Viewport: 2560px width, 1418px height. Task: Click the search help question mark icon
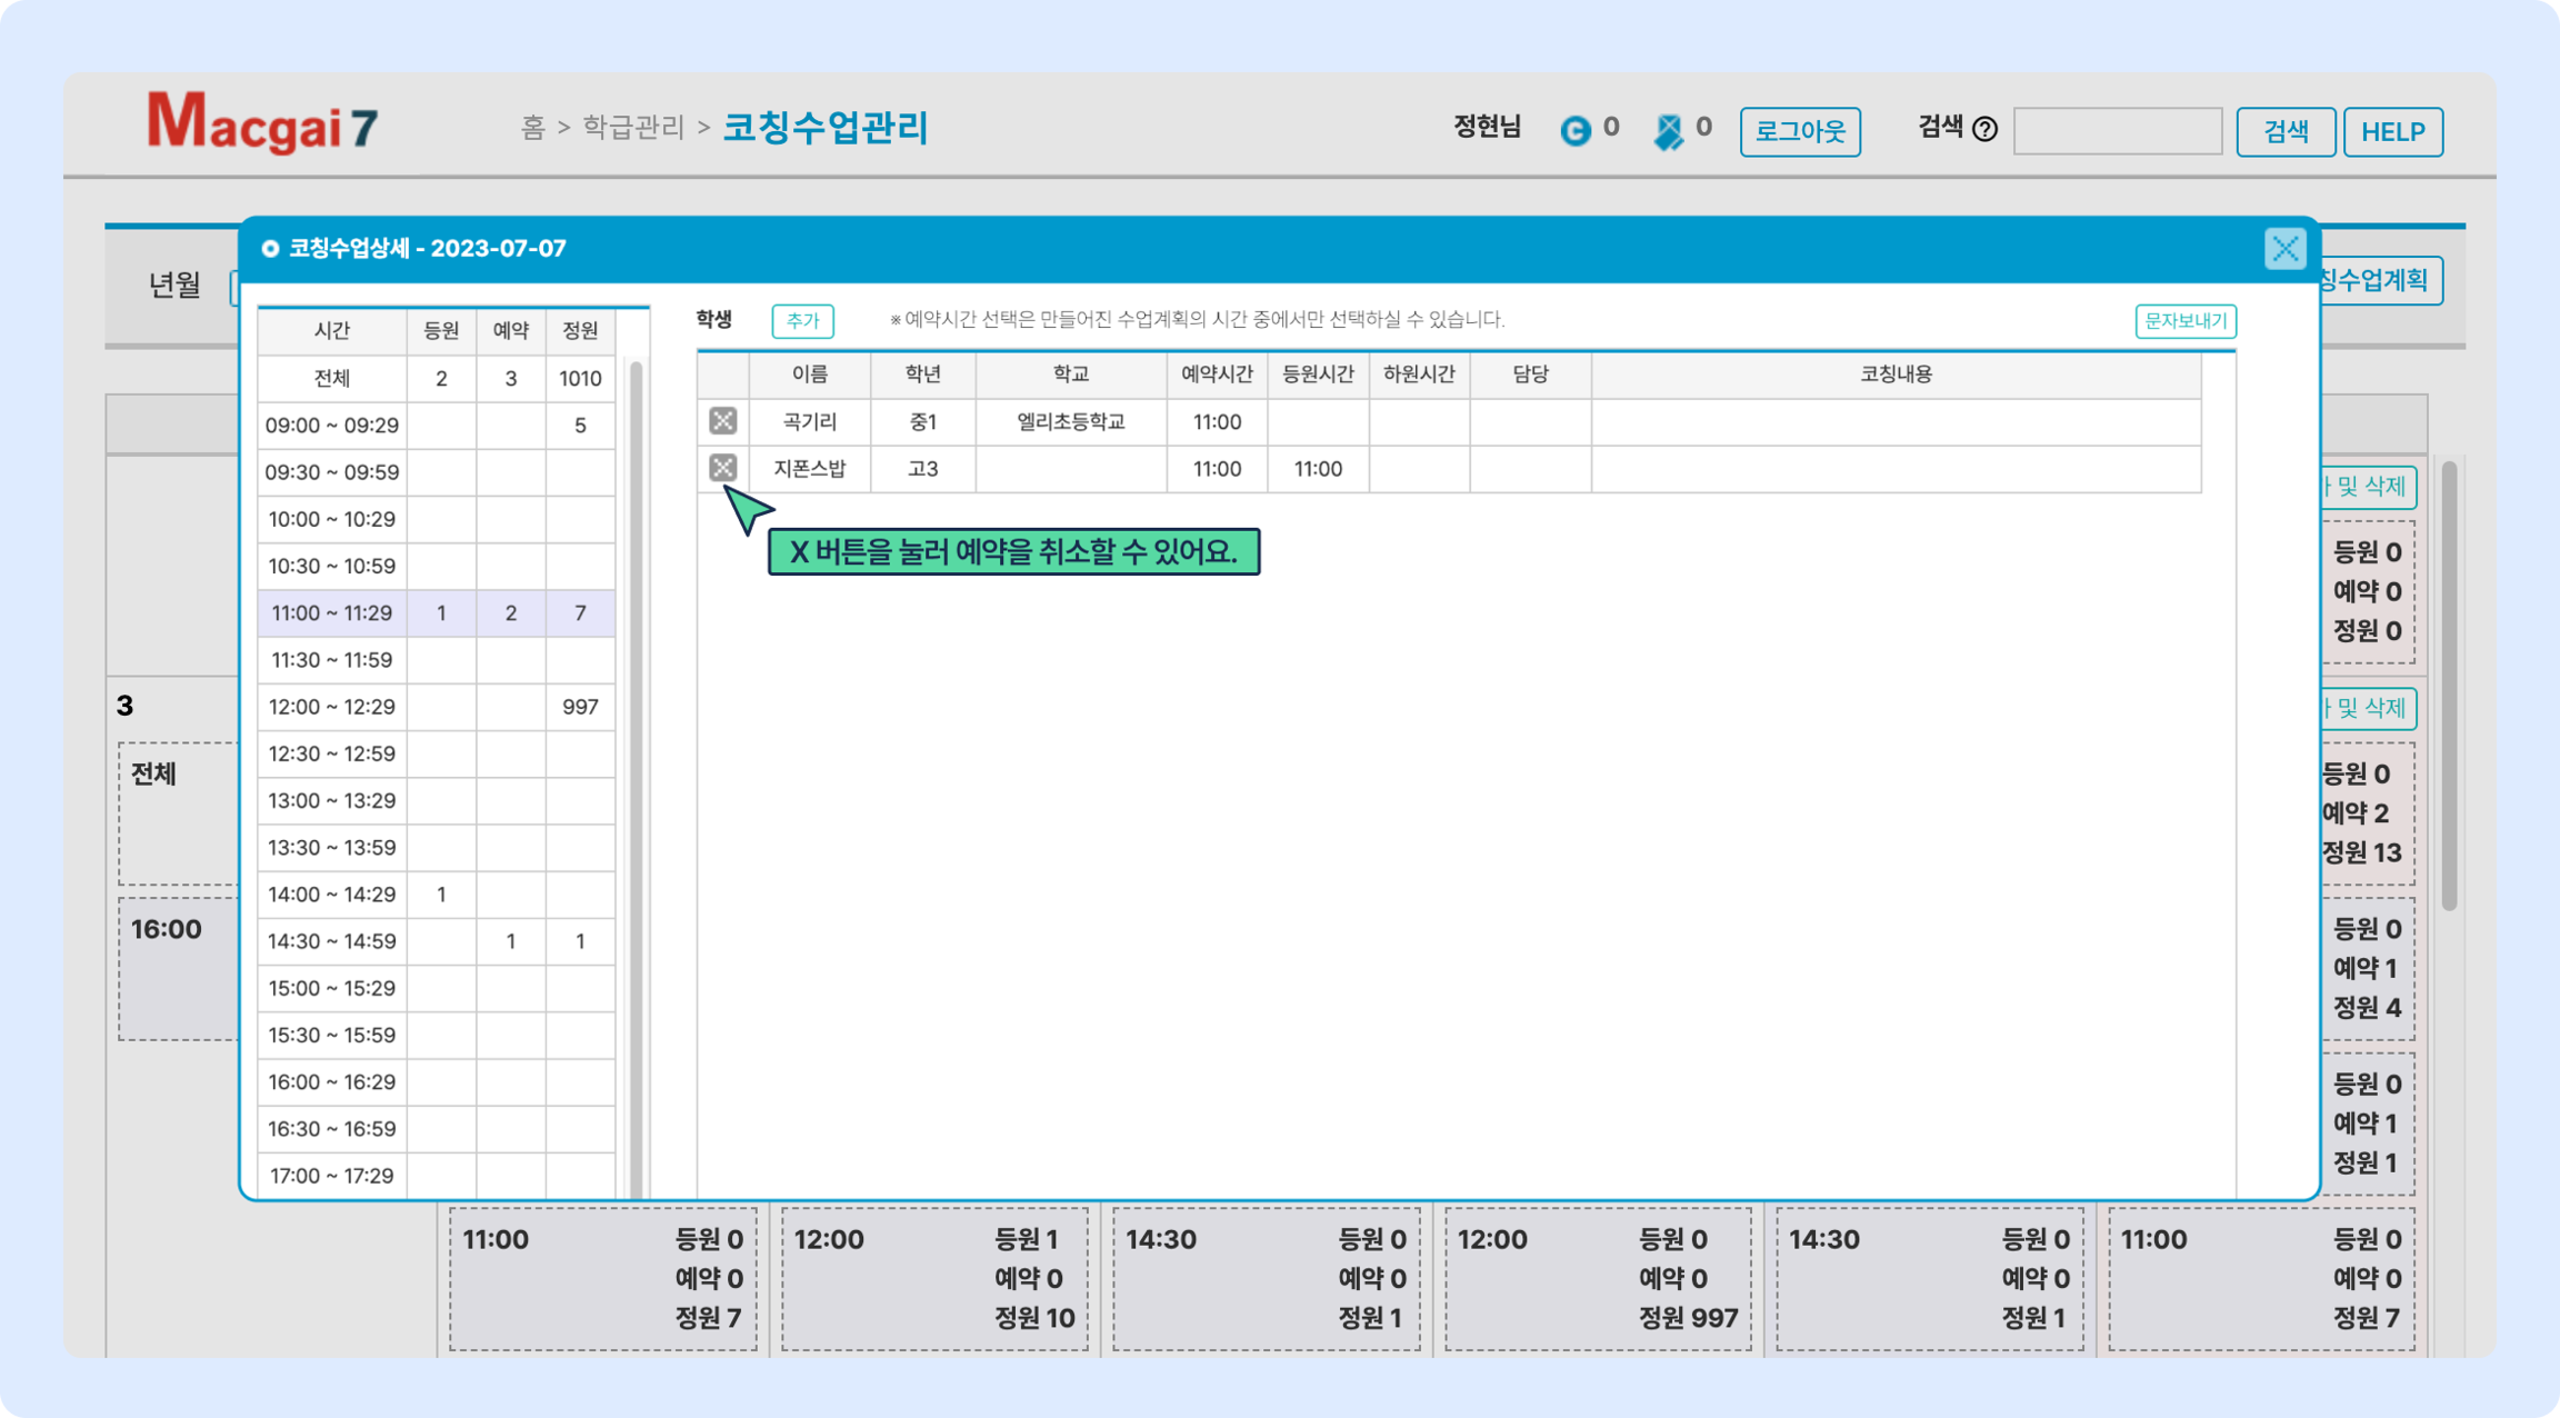tap(1984, 130)
